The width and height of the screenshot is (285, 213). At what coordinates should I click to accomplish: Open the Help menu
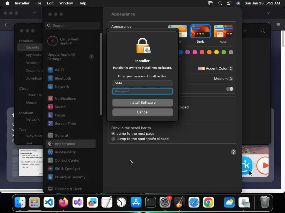[x=82, y=3]
